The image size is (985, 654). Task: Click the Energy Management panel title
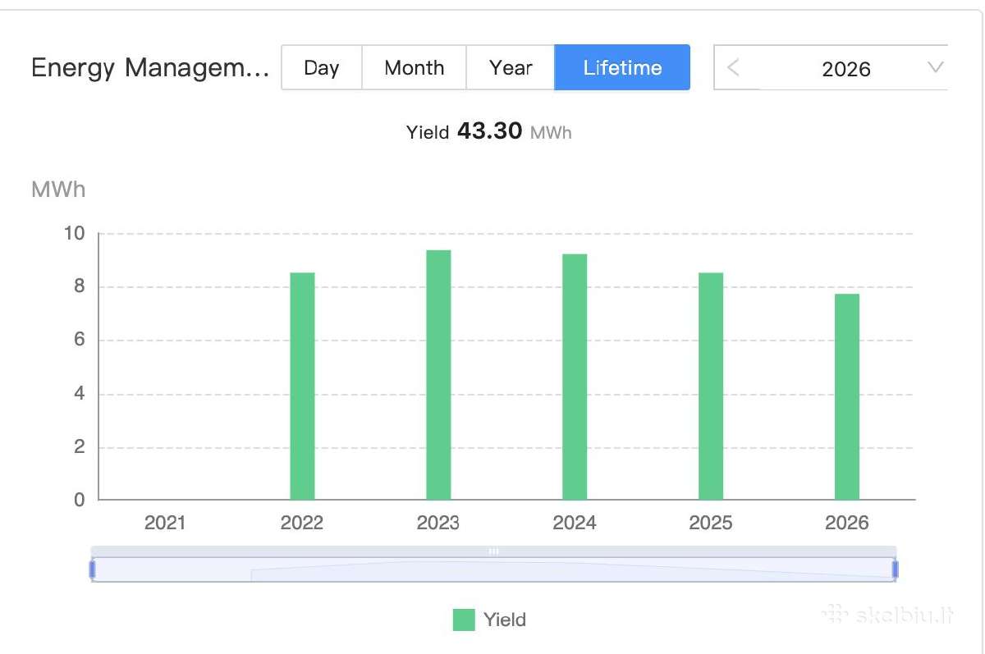pyautogui.click(x=150, y=68)
